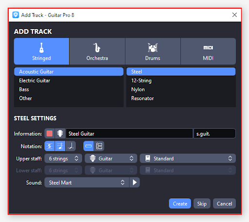Select Steel guitar type
This screenshot has width=249, height=222.
coord(181,72)
